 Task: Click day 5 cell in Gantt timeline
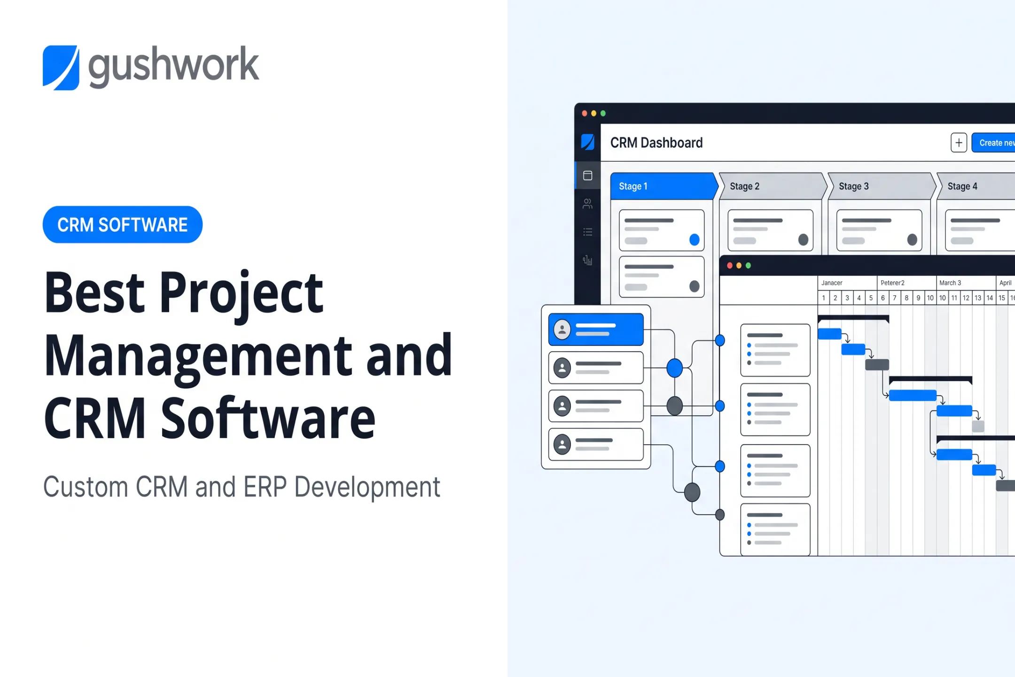[871, 298]
